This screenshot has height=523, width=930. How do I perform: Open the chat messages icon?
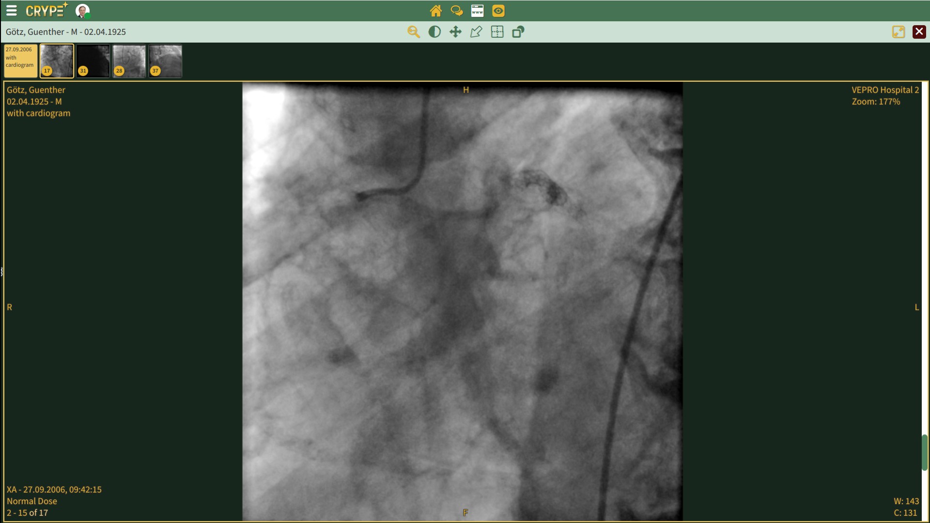coord(456,11)
